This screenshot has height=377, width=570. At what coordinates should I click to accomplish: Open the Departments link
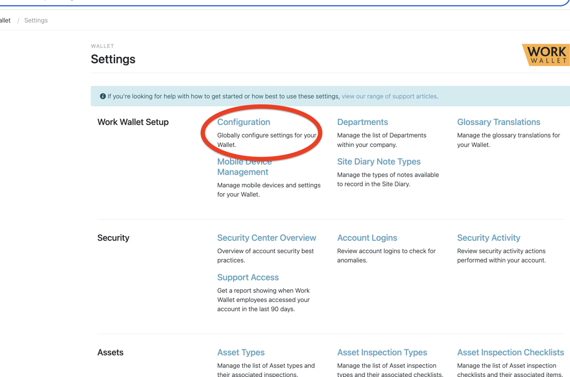click(x=362, y=122)
